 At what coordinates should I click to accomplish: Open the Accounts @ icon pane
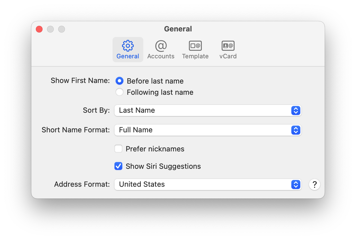coord(161,45)
